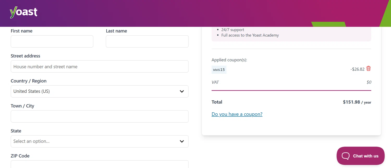Click the Applied coupon(s) label
Image resolution: width=391 pixels, height=168 pixels.
click(x=229, y=60)
